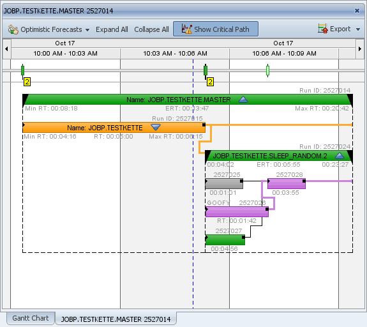Click the first yellow badge numbered 2
Image resolution: width=367 pixels, height=327 pixels.
[x=27, y=82]
